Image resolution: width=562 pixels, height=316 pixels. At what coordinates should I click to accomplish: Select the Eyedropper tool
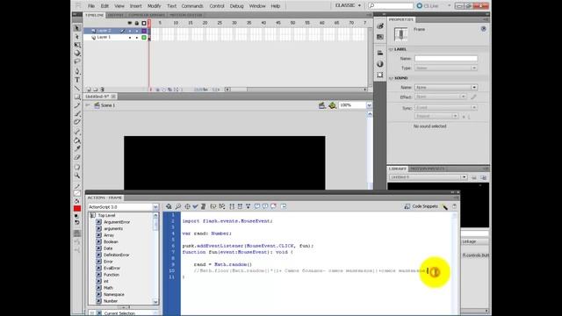[x=77, y=148]
